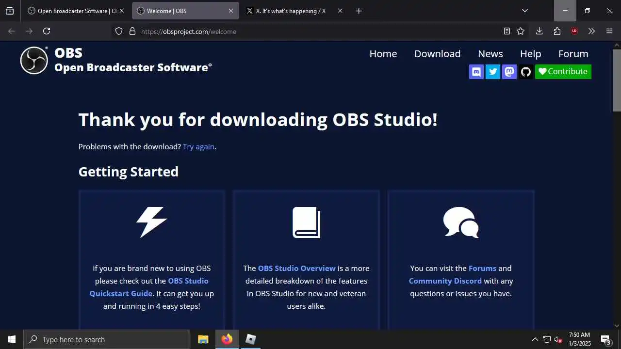Click the Open Broadcaster Software site title

point(133,67)
